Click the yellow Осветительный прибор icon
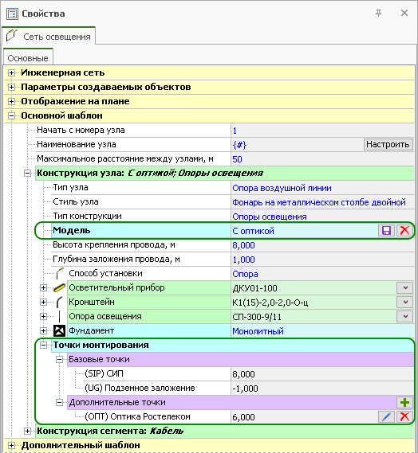Viewport: 418px width, 453px height. click(59, 287)
